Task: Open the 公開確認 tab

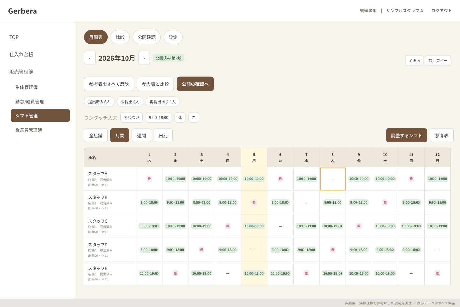Action: pos(147,37)
